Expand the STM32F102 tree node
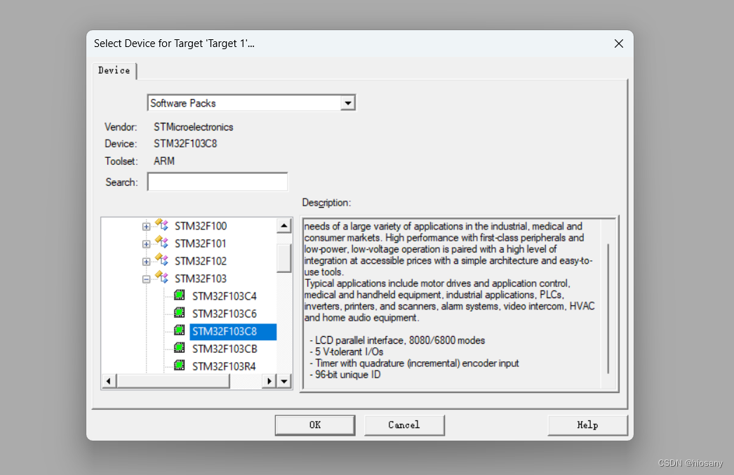Image resolution: width=734 pixels, height=475 pixels. click(146, 262)
